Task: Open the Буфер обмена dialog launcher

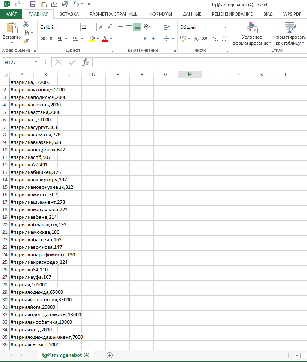Action: click(x=34, y=50)
